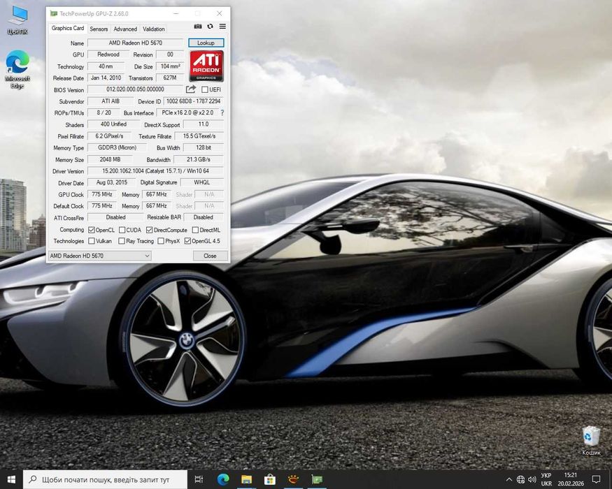Image resolution: width=612 pixels, height=489 pixels.
Task: Open Task View on the taskbar
Action: (x=199, y=479)
